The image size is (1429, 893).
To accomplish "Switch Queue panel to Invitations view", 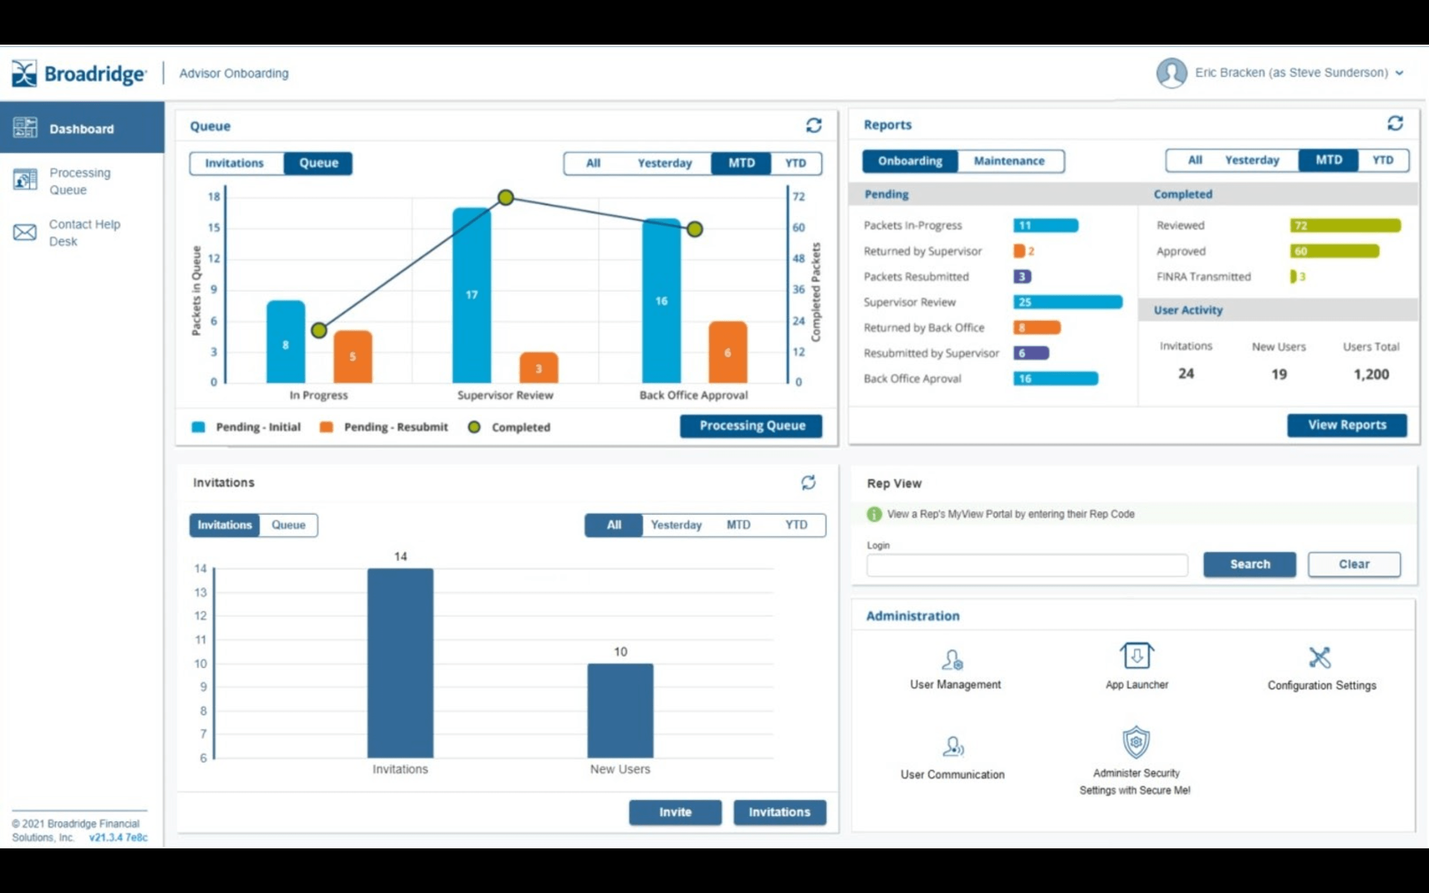I will tap(234, 163).
